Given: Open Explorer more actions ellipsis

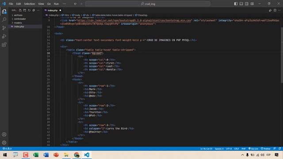Looking at the screenshot, I should [38, 10].
